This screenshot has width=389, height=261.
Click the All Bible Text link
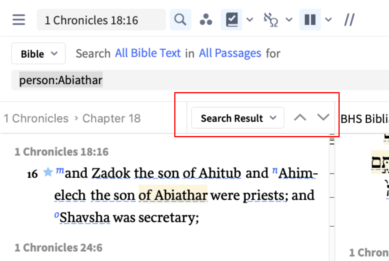point(148,53)
